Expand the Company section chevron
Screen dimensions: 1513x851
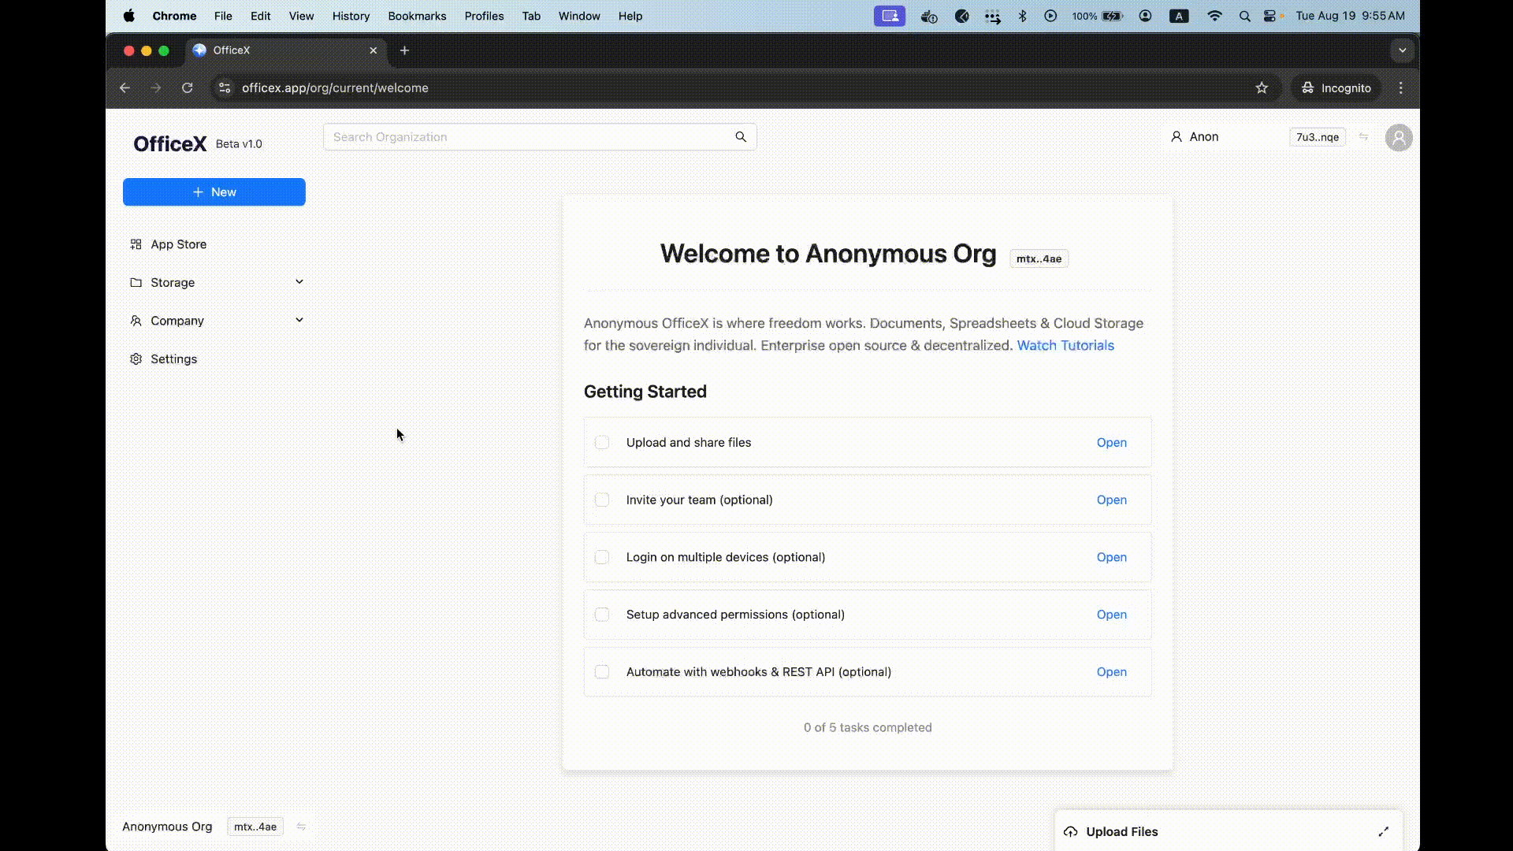tap(299, 320)
